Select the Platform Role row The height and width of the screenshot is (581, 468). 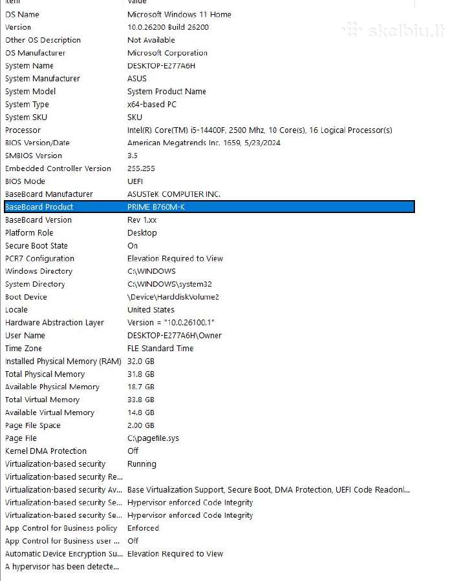[209, 232]
